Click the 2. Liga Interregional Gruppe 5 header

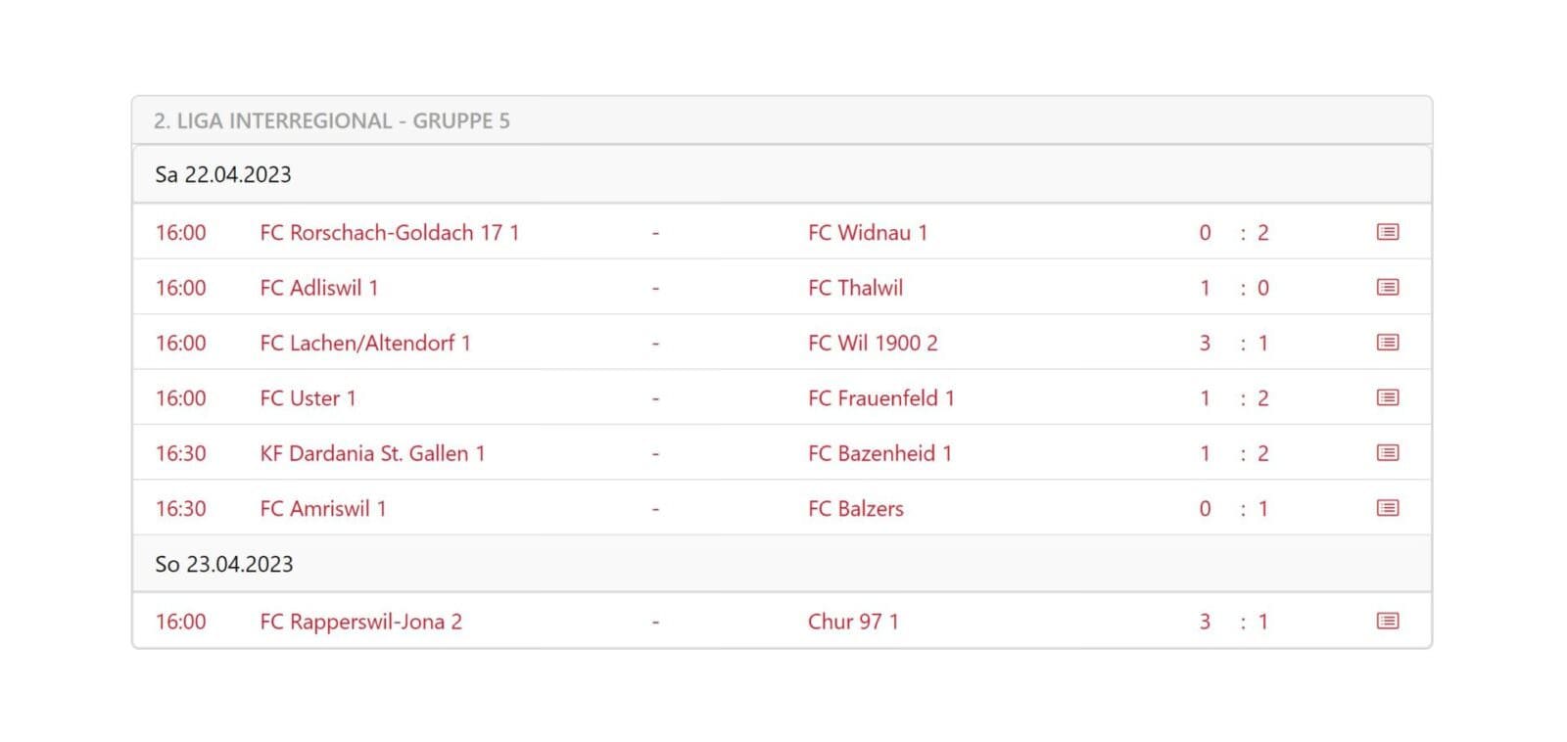(331, 121)
